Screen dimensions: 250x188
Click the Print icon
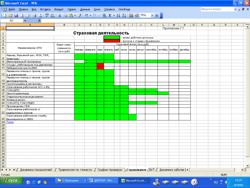coord(34,15)
